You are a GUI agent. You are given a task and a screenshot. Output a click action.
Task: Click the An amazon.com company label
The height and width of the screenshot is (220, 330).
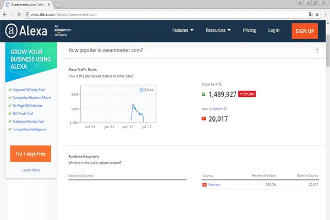pos(63,31)
